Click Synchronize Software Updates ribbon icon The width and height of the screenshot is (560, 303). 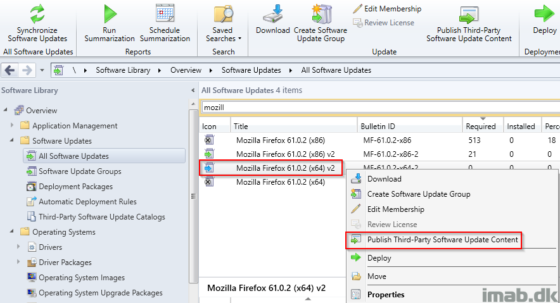coord(37,13)
